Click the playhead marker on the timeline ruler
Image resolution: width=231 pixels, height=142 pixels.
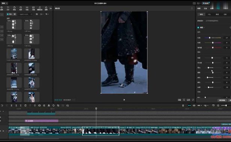(x=96, y=108)
